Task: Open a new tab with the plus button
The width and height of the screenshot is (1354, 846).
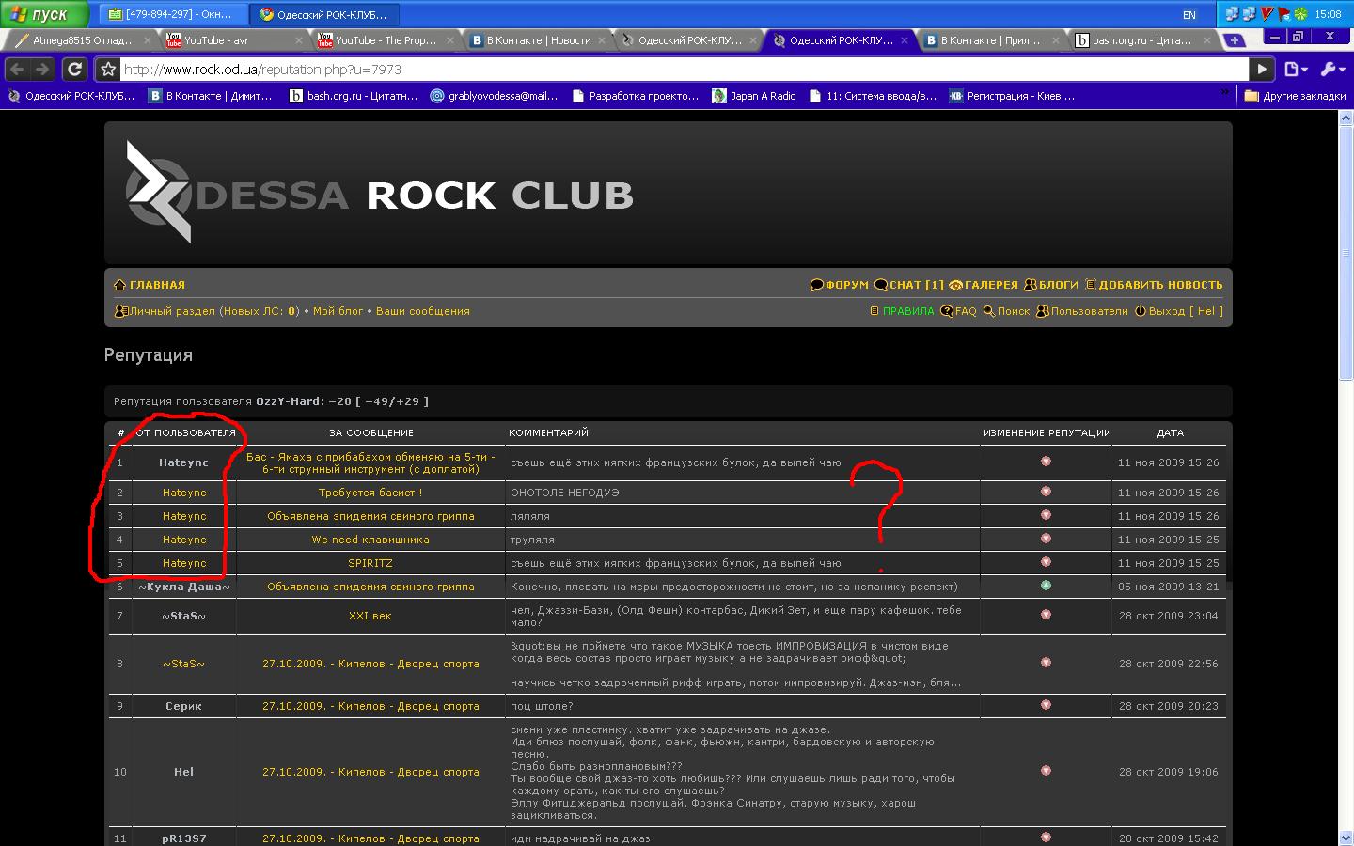Action: 1234,40
